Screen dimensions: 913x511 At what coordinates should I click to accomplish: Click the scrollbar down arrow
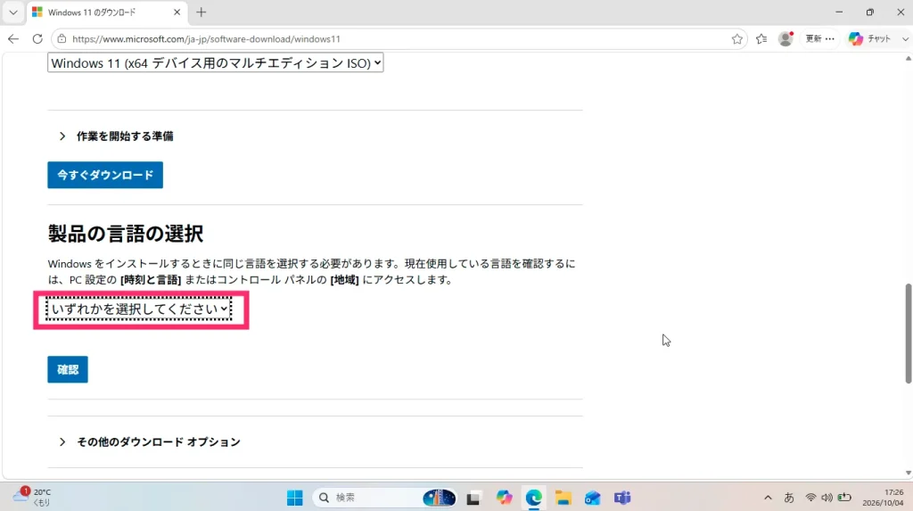[x=908, y=474]
